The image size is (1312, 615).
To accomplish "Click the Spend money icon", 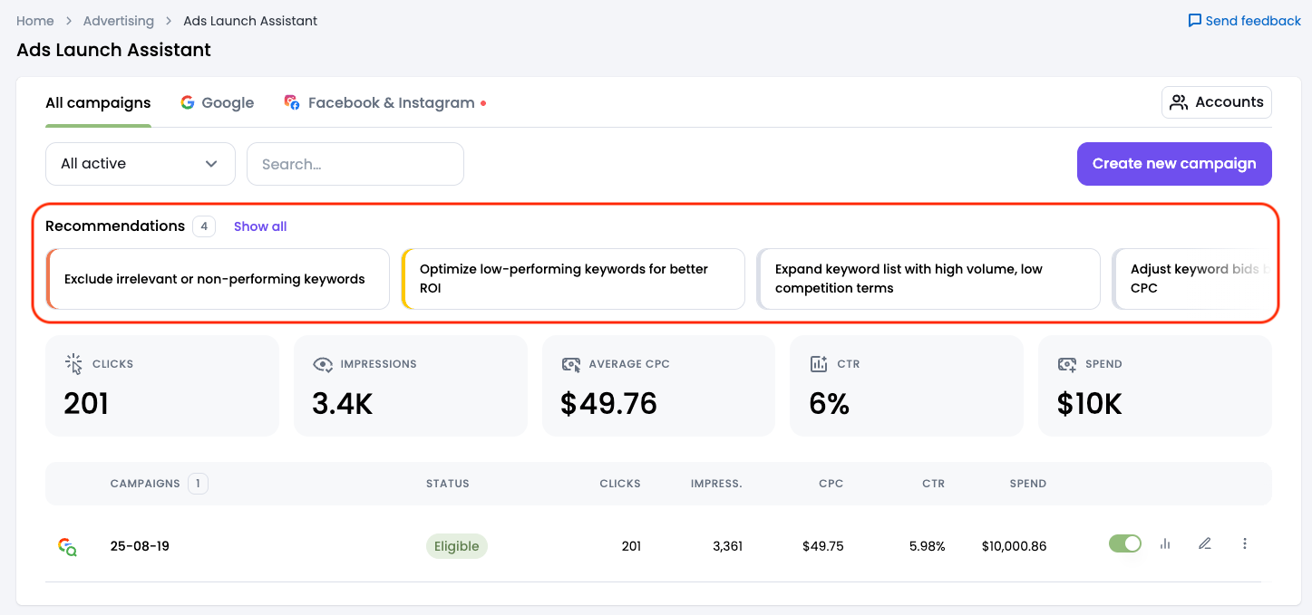I will pyautogui.click(x=1066, y=364).
